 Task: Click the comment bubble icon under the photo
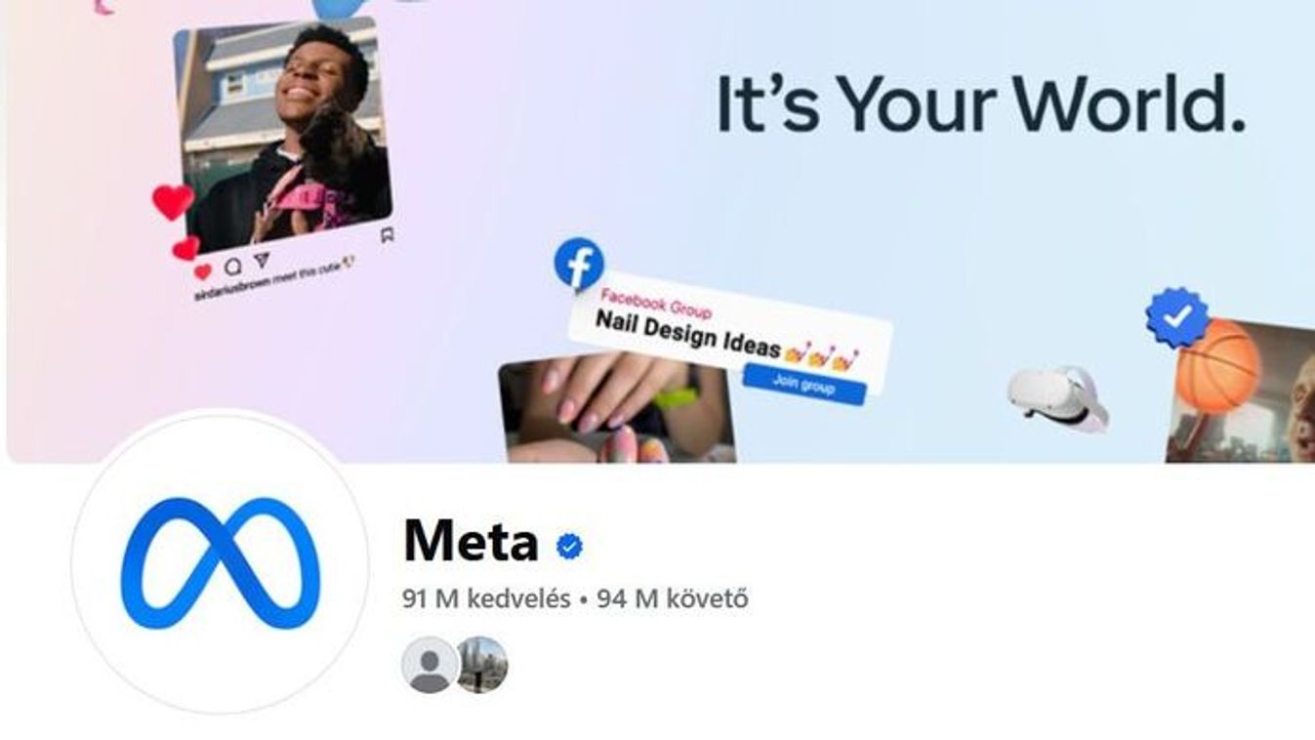(x=233, y=267)
